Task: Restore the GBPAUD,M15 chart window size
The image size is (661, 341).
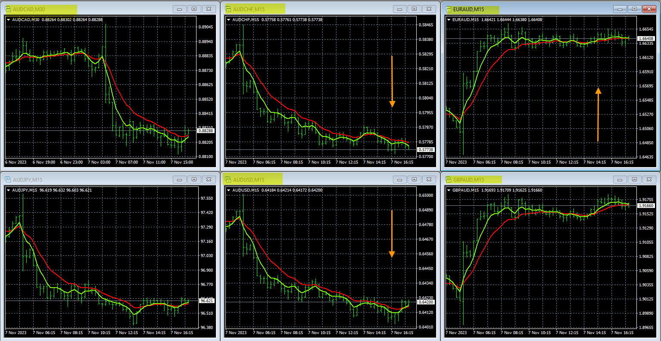Action: tap(634, 180)
